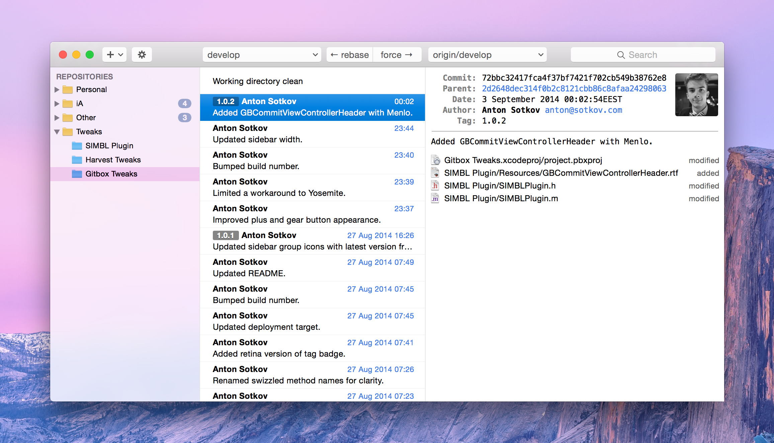Click the Harvest Tweaks folder icon
The height and width of the screenshot is (443, 774).
point(77,160)
